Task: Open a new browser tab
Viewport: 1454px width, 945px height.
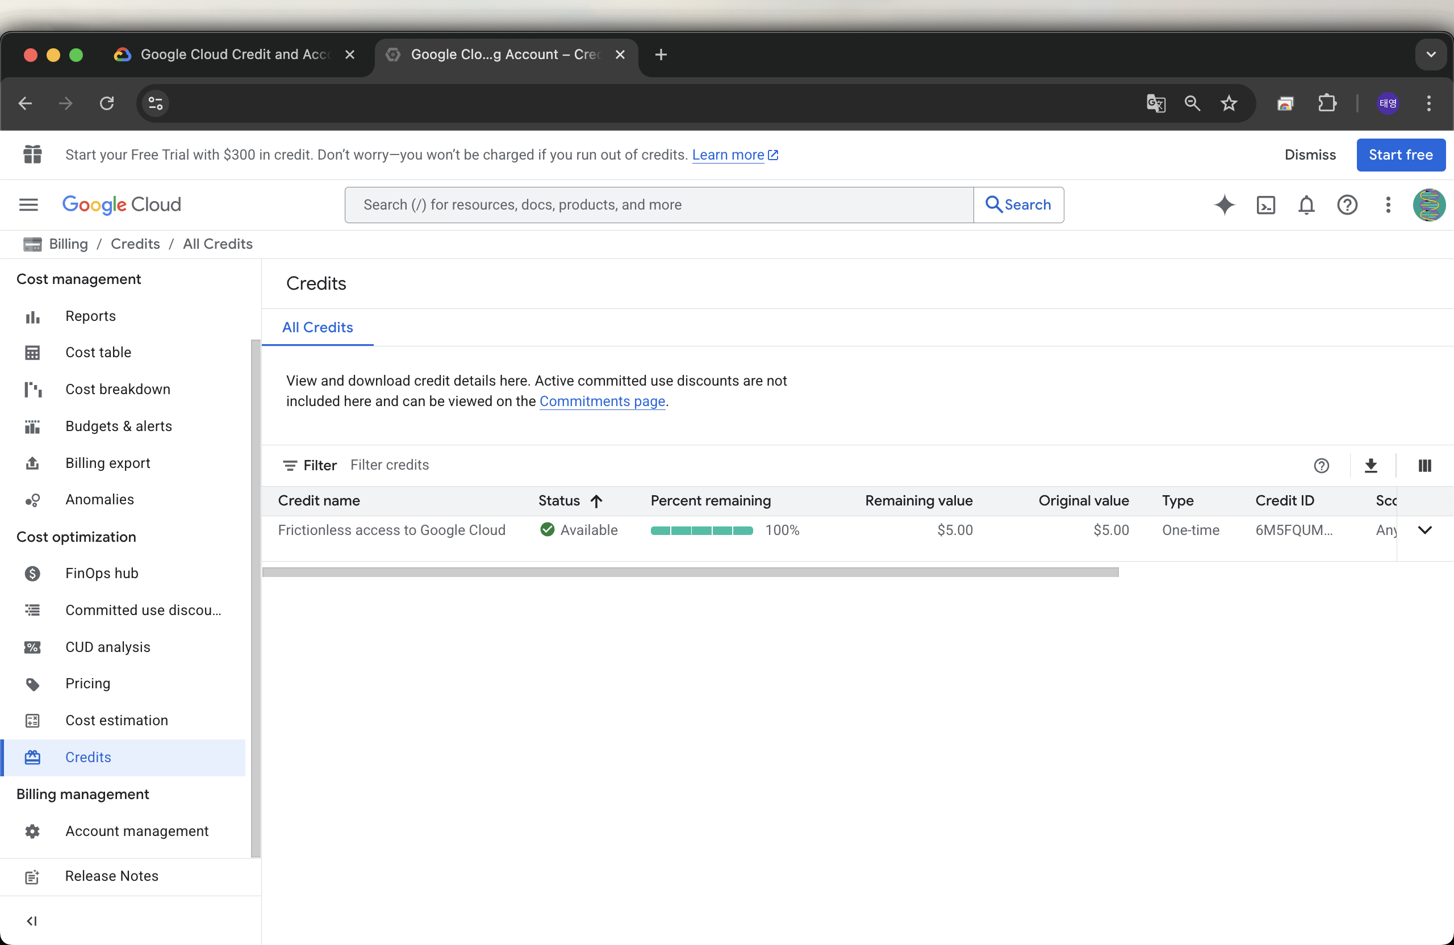Action: click(x=661, y=55)
